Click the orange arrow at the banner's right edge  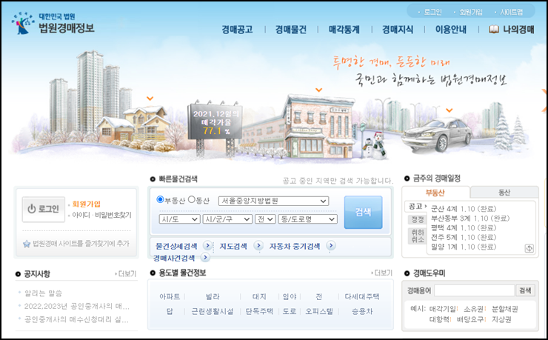tap(544, 100)
